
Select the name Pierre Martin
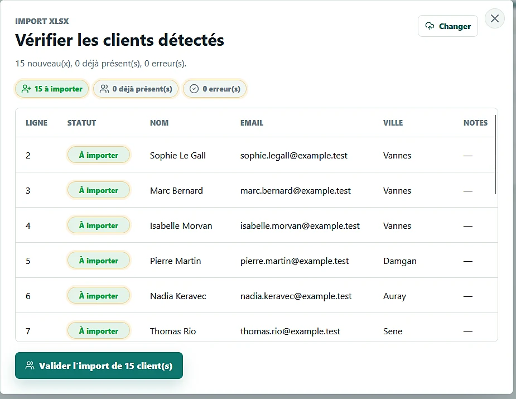pyautogui.click(x=175, y=261)
